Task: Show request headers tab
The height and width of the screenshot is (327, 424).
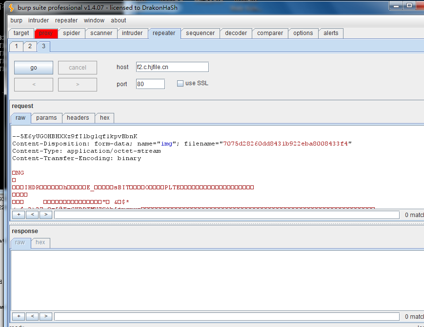Action: coord(78,118)
